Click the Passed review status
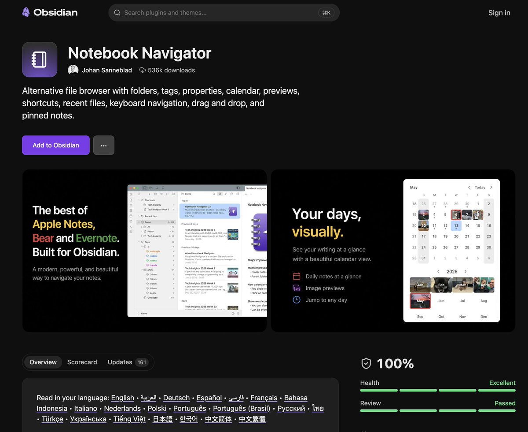This screenshot has width=528, height=432. click(x=505, y=403)
